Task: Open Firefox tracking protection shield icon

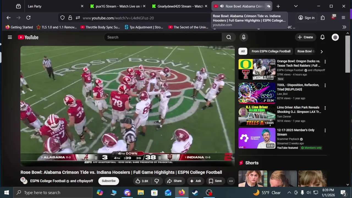Action: pyautogui.click(x=62, y=18)
